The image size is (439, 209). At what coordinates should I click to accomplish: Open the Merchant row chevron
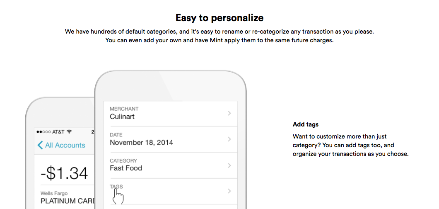coord(229,113)
